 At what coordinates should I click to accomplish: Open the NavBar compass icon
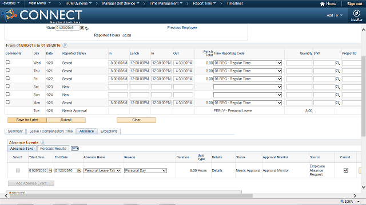tap(356, 13)
